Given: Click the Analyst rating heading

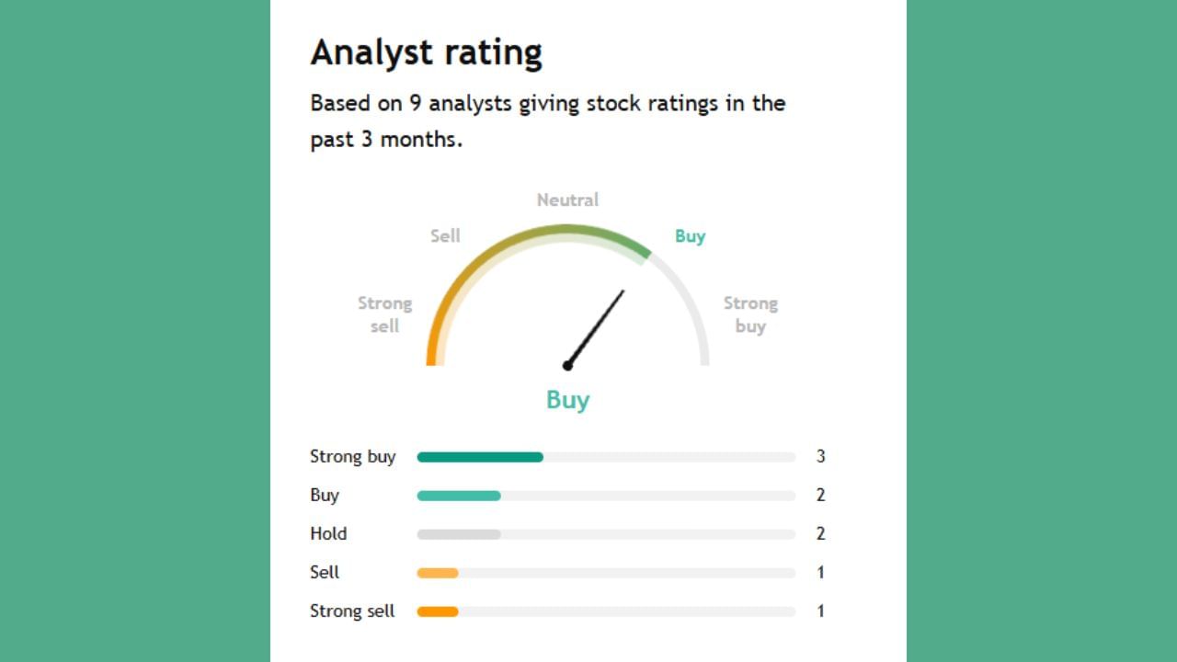Looking at the screenshot, I should (426, 52).
